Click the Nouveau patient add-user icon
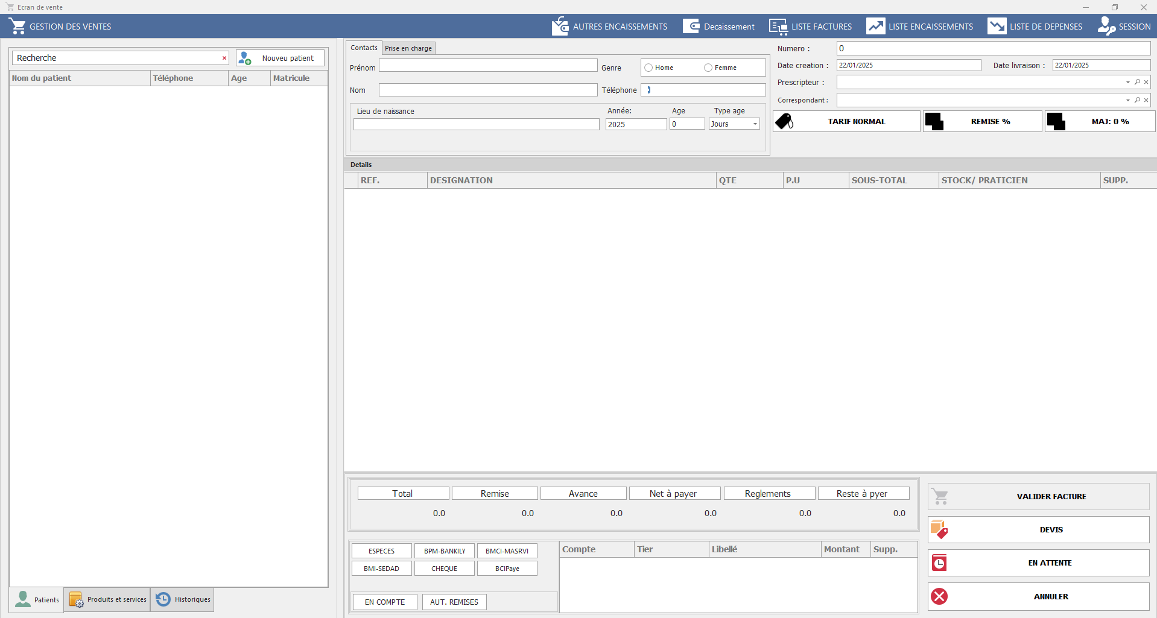Screen dimensions: 1157x618 click(x=245, y=58)
